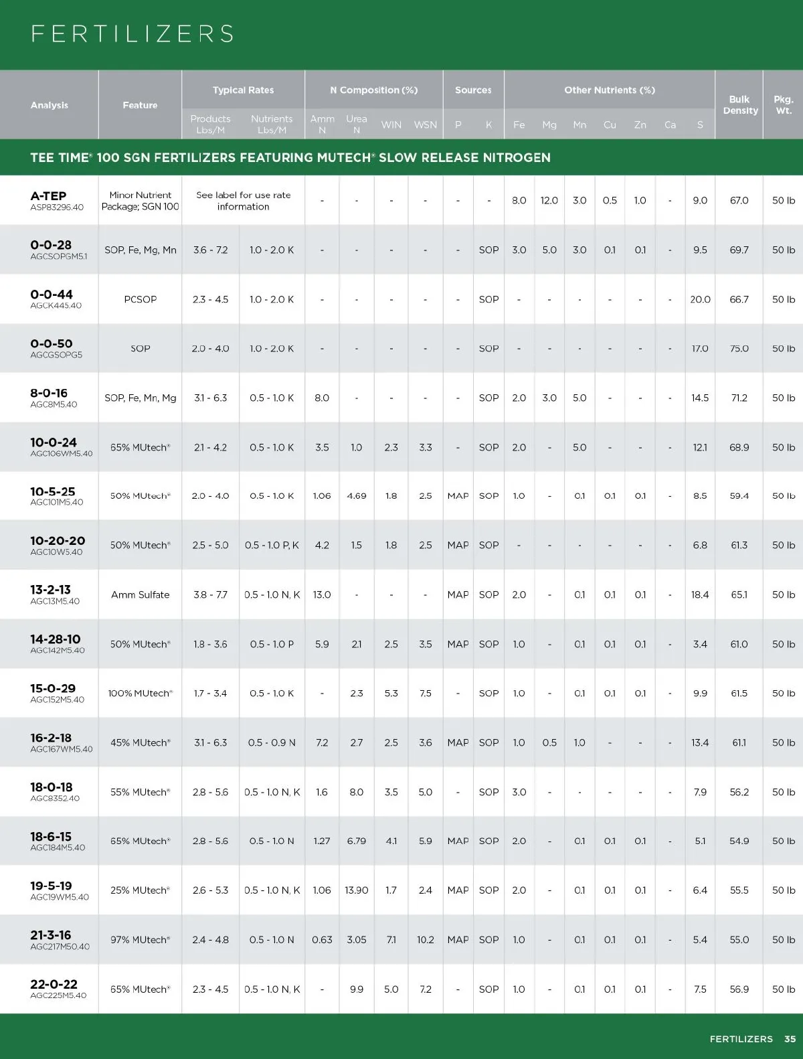Click the A-TEP product name
The width and height of the screenshot is (803, 1059).
(x=48, y=196)
